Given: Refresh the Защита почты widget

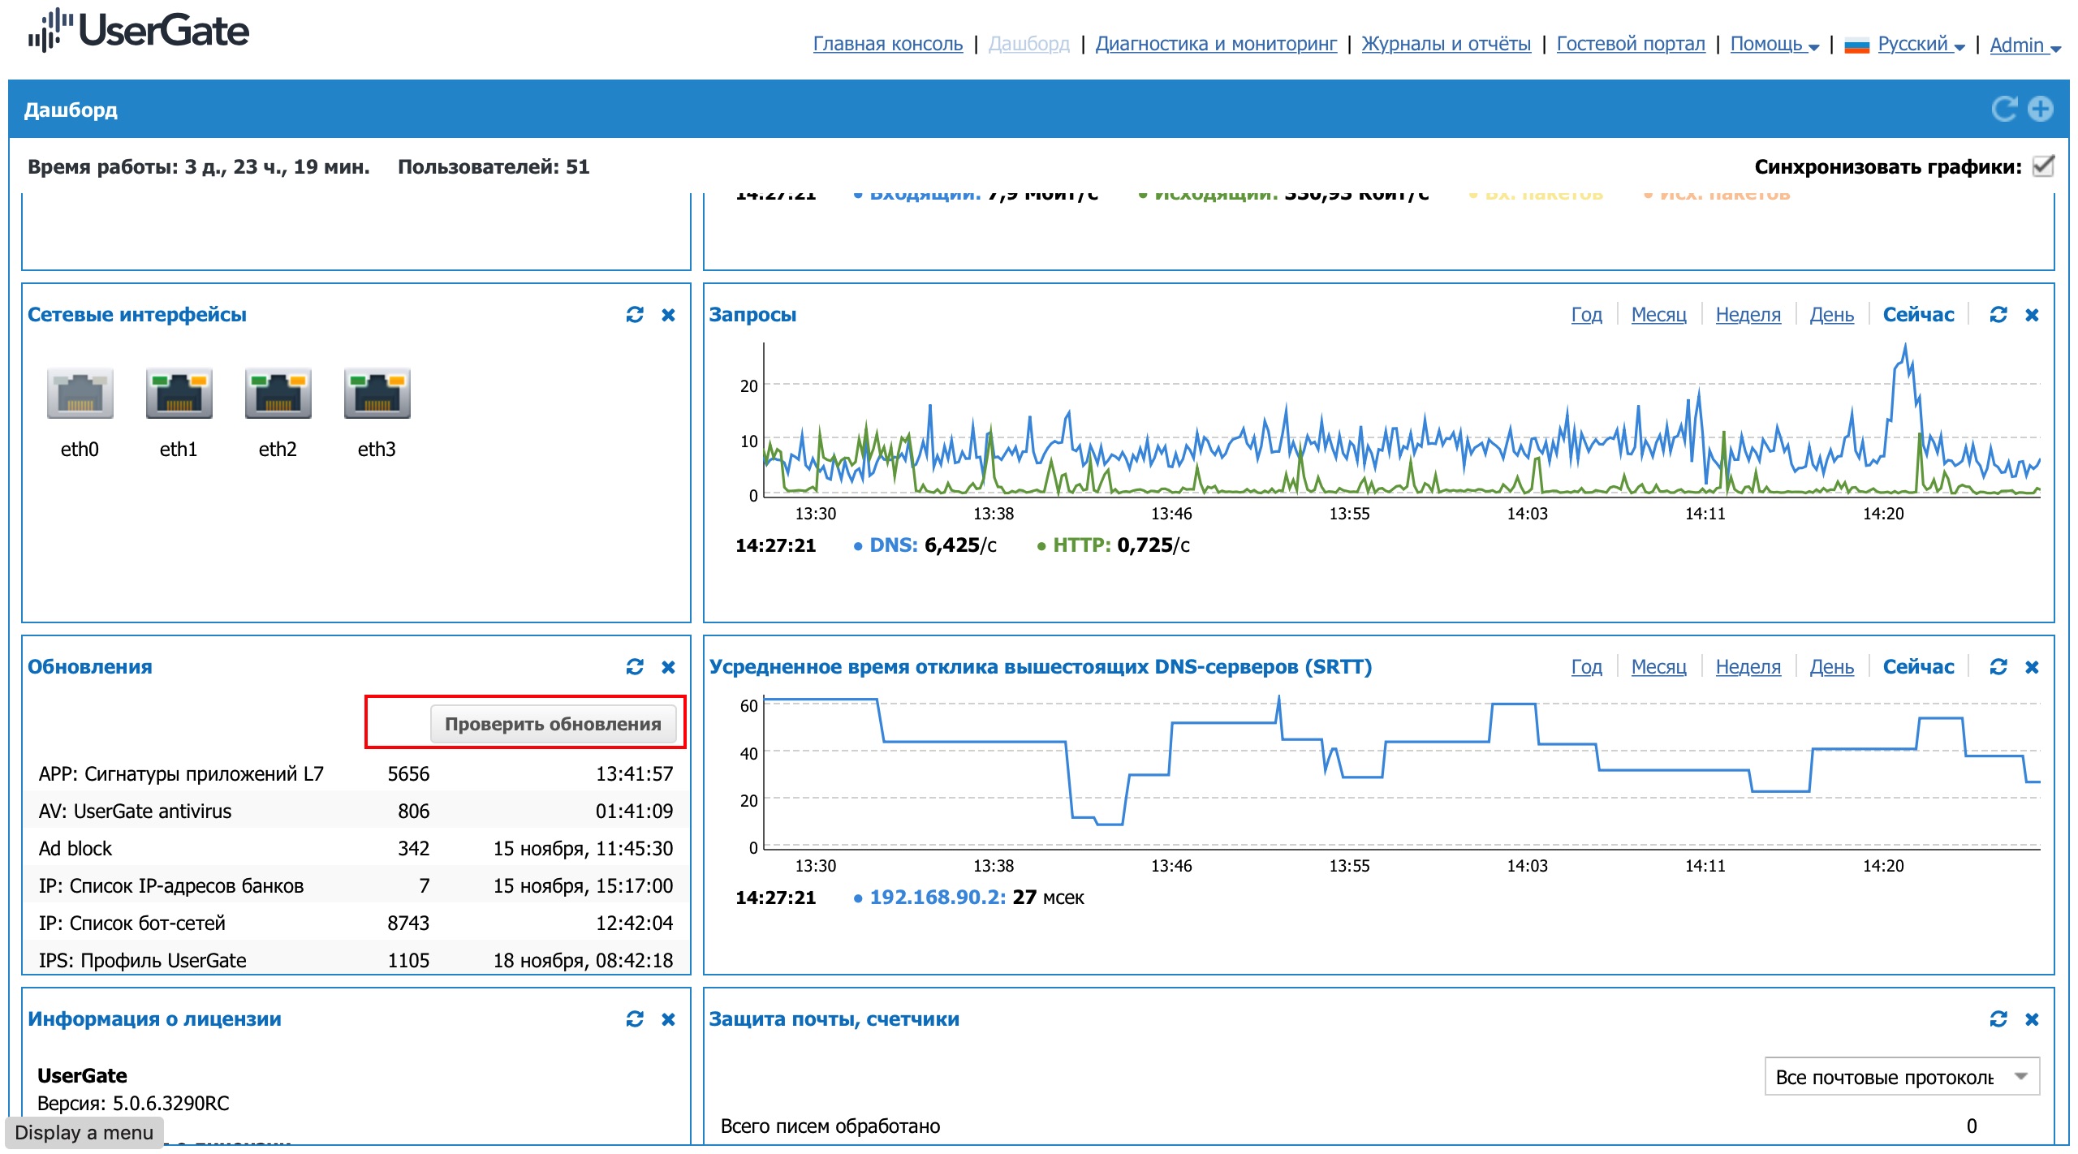Looking at the screenshot, I should coord(1998,1019).
